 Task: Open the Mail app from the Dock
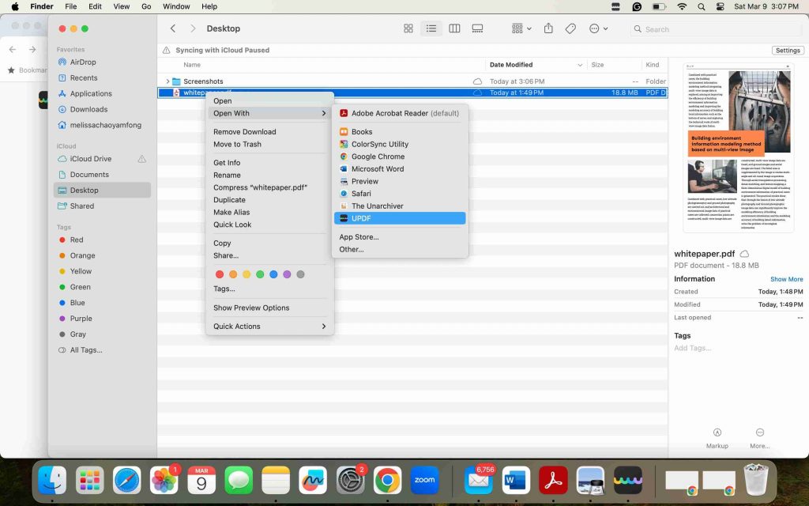[478, 480]
